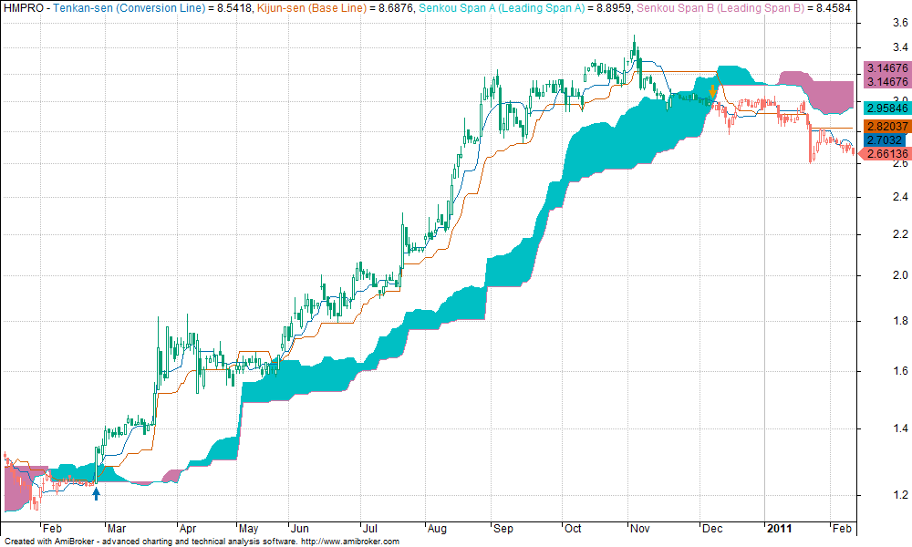Click the 2.82037 orange price tag
Screen dimensions: 912x547
tap(886, 126)
